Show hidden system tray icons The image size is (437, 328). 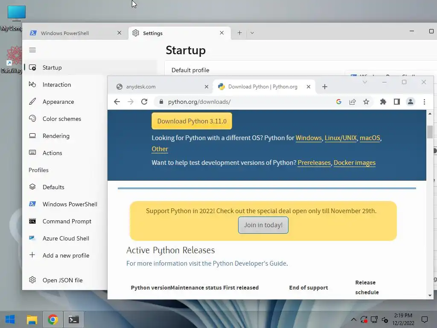pos(353,319)
